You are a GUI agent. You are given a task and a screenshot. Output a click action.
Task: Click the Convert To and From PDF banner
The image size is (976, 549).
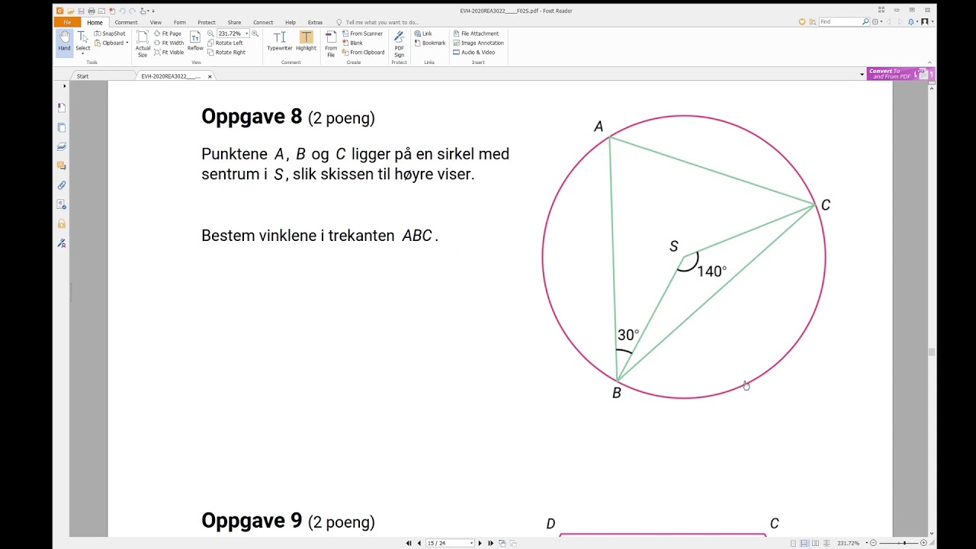[901, 74]
